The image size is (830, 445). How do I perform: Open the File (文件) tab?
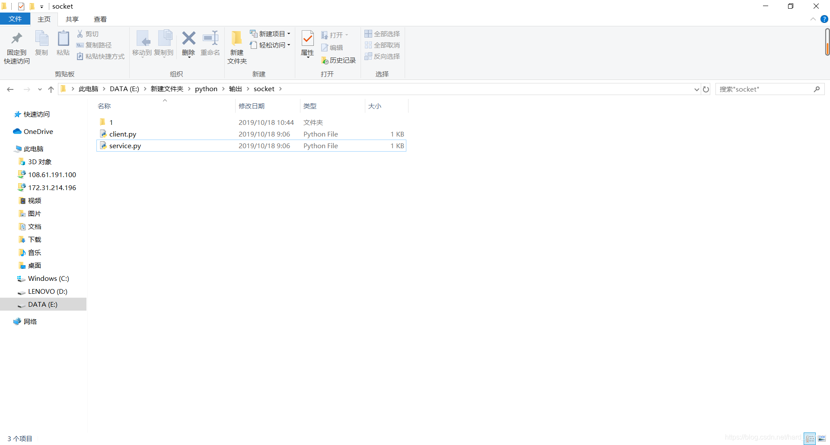(x=15, y=19)
